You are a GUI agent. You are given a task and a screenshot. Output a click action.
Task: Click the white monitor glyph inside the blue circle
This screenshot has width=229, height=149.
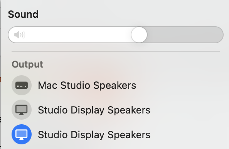click(22, 134)
